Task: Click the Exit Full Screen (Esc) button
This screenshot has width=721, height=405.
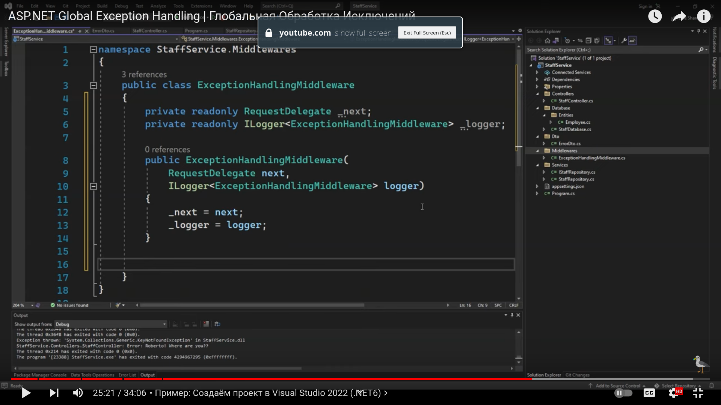Action: (427, 33)
